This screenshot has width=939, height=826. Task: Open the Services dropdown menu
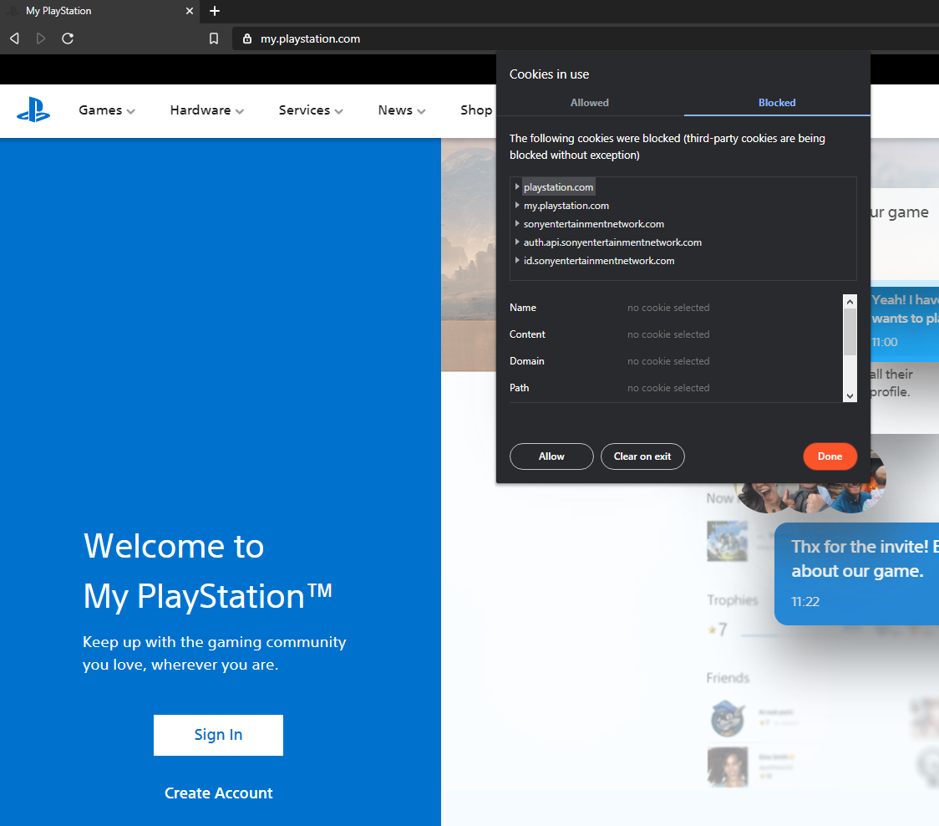(x=311, y=110)
